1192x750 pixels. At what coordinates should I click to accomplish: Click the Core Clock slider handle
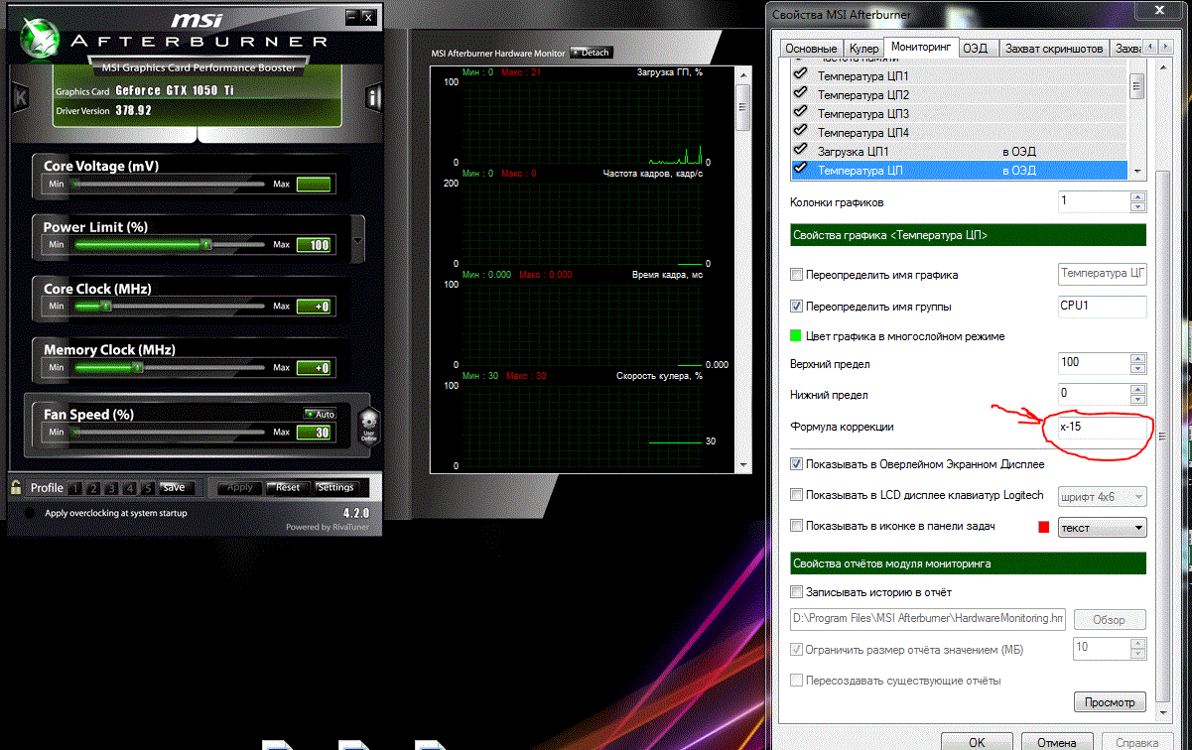click(104, 307)
